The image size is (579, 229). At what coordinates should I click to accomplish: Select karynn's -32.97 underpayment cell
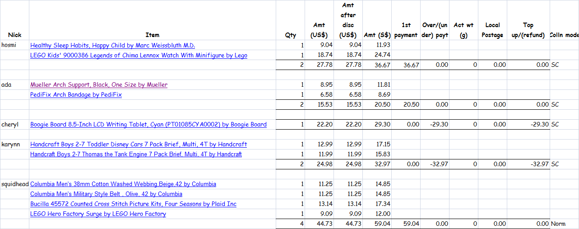[x=435, y=164]
